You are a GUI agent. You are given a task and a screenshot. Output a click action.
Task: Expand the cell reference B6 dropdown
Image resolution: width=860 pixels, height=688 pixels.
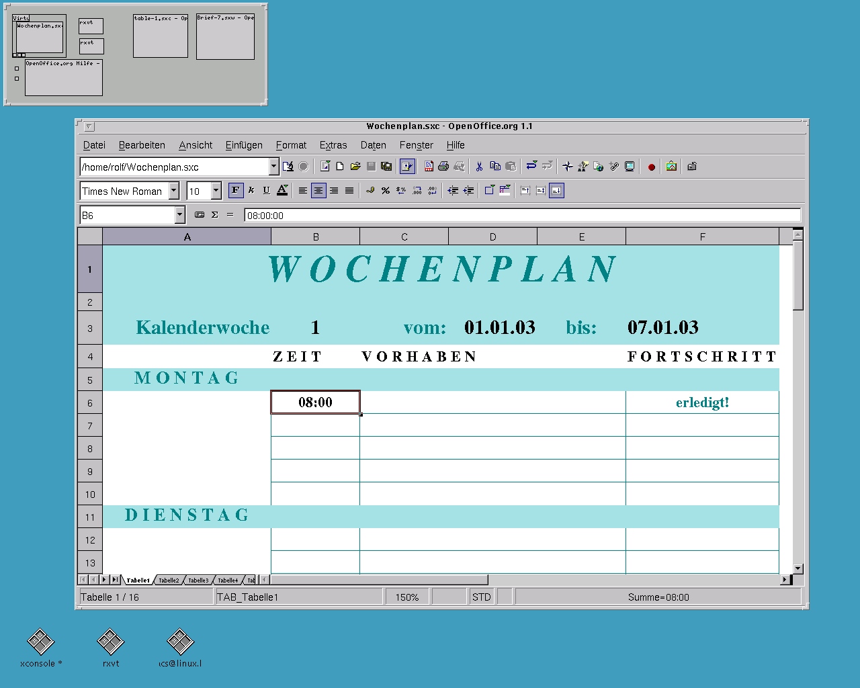pyautogui.click(x=179, y=215)
